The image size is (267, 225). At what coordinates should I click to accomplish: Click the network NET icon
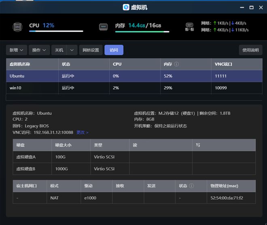point(189,27)
